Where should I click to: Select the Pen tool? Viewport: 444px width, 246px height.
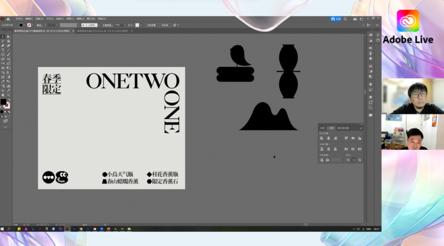[3, 46]
